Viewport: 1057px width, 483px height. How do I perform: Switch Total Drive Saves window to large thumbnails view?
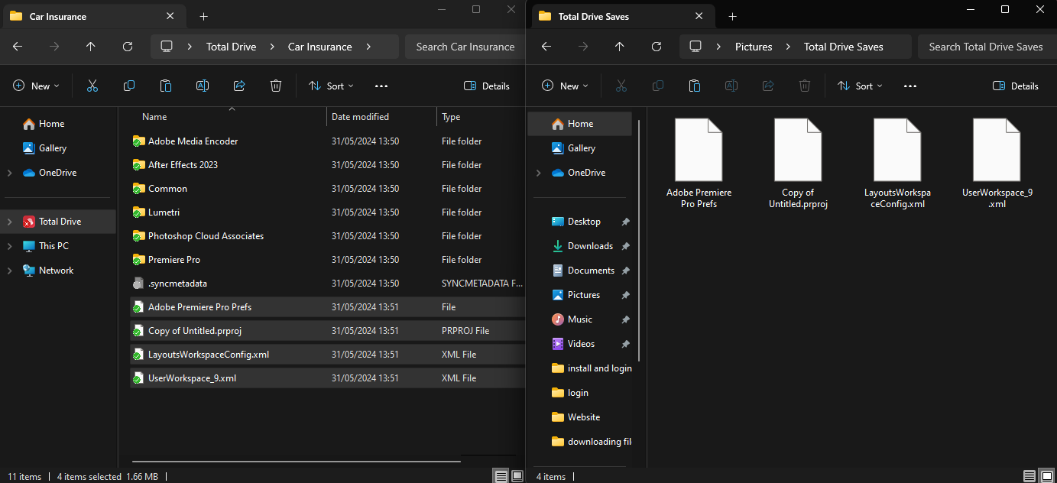1046,476
